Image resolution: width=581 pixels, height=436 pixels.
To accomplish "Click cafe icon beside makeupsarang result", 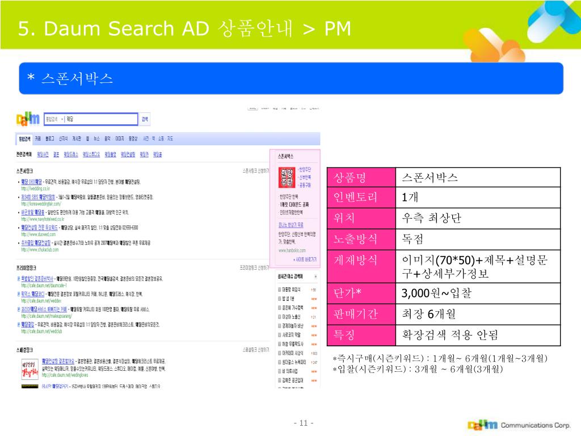I will [x=19, y=309].
